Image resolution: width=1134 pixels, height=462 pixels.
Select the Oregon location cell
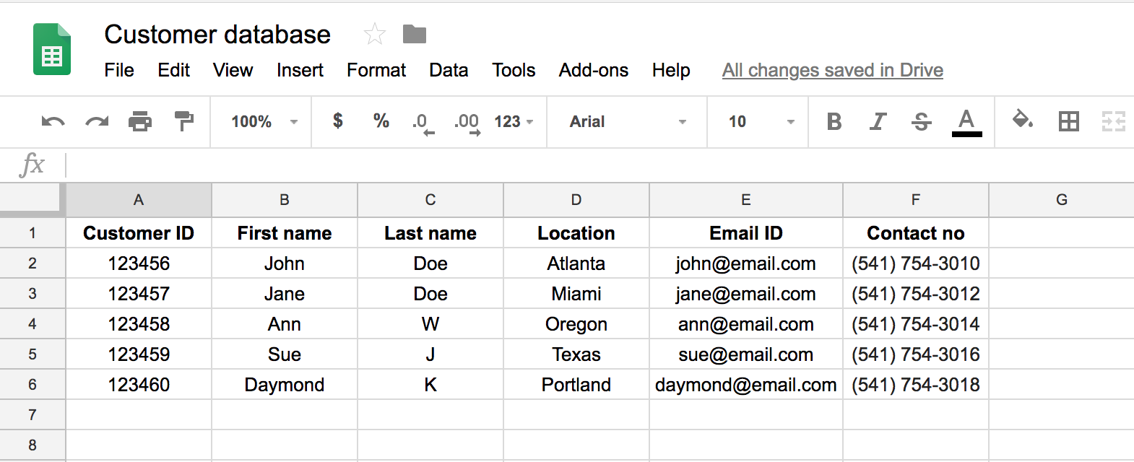(x=576, y=324)
